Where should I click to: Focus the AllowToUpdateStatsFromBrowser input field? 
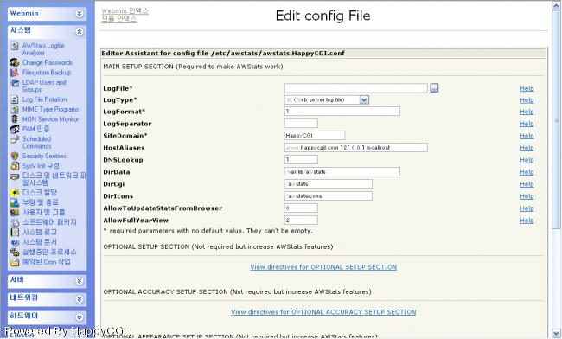click(x=301, y=208)
